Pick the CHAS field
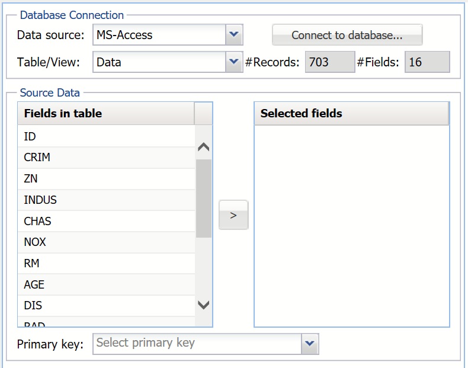 click(107, 221)
